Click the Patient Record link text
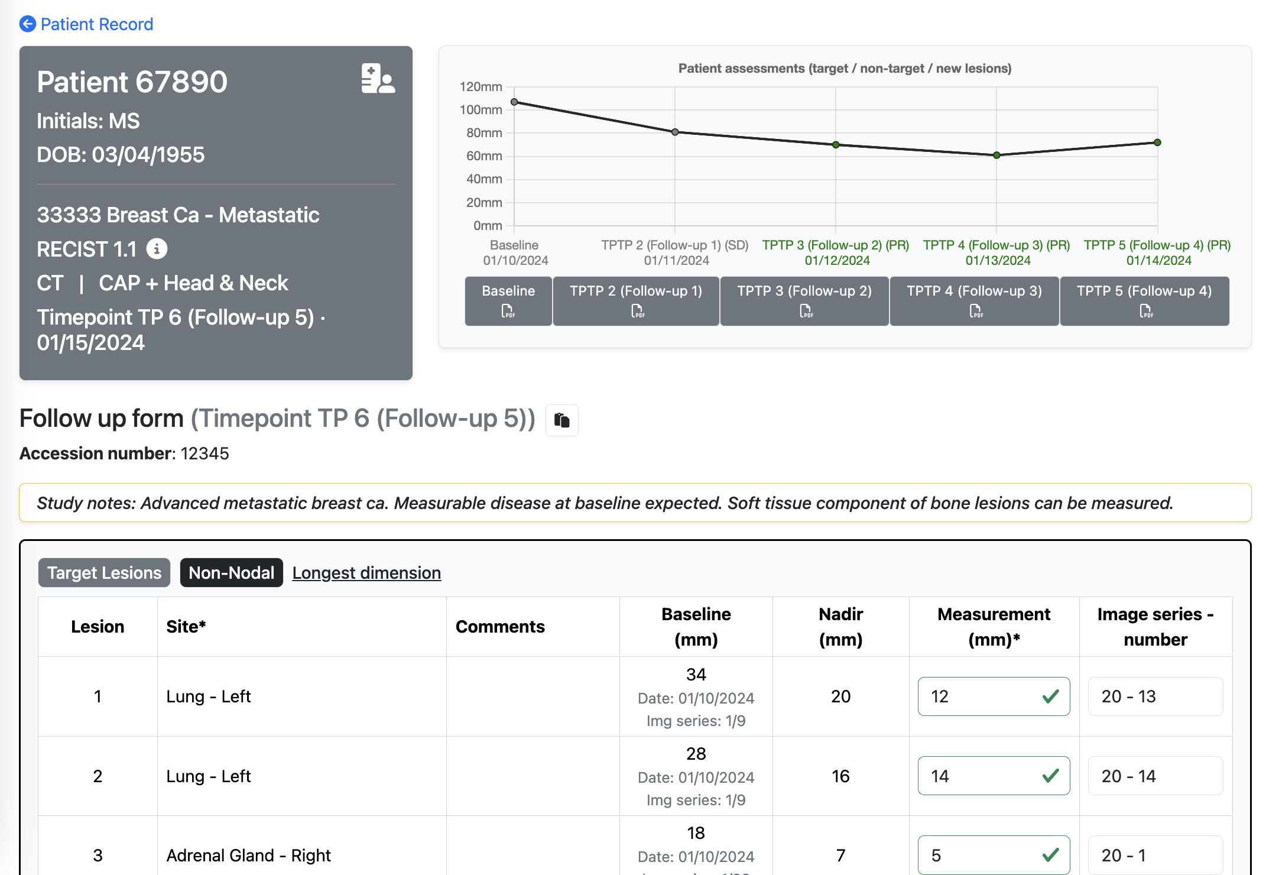This screenshot has width=1266, height=875. pyautogui.click(x=97, y=24)
